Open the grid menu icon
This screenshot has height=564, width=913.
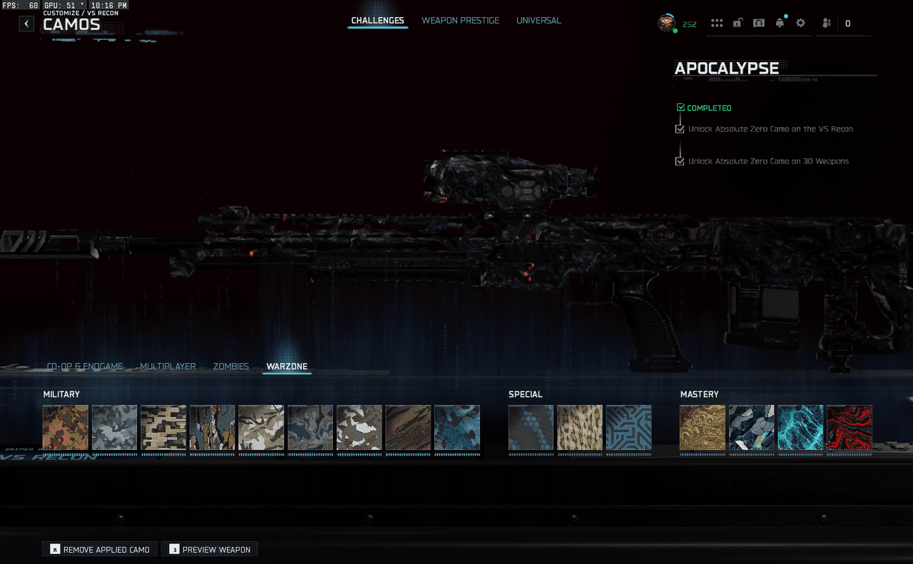click(717, 24)
